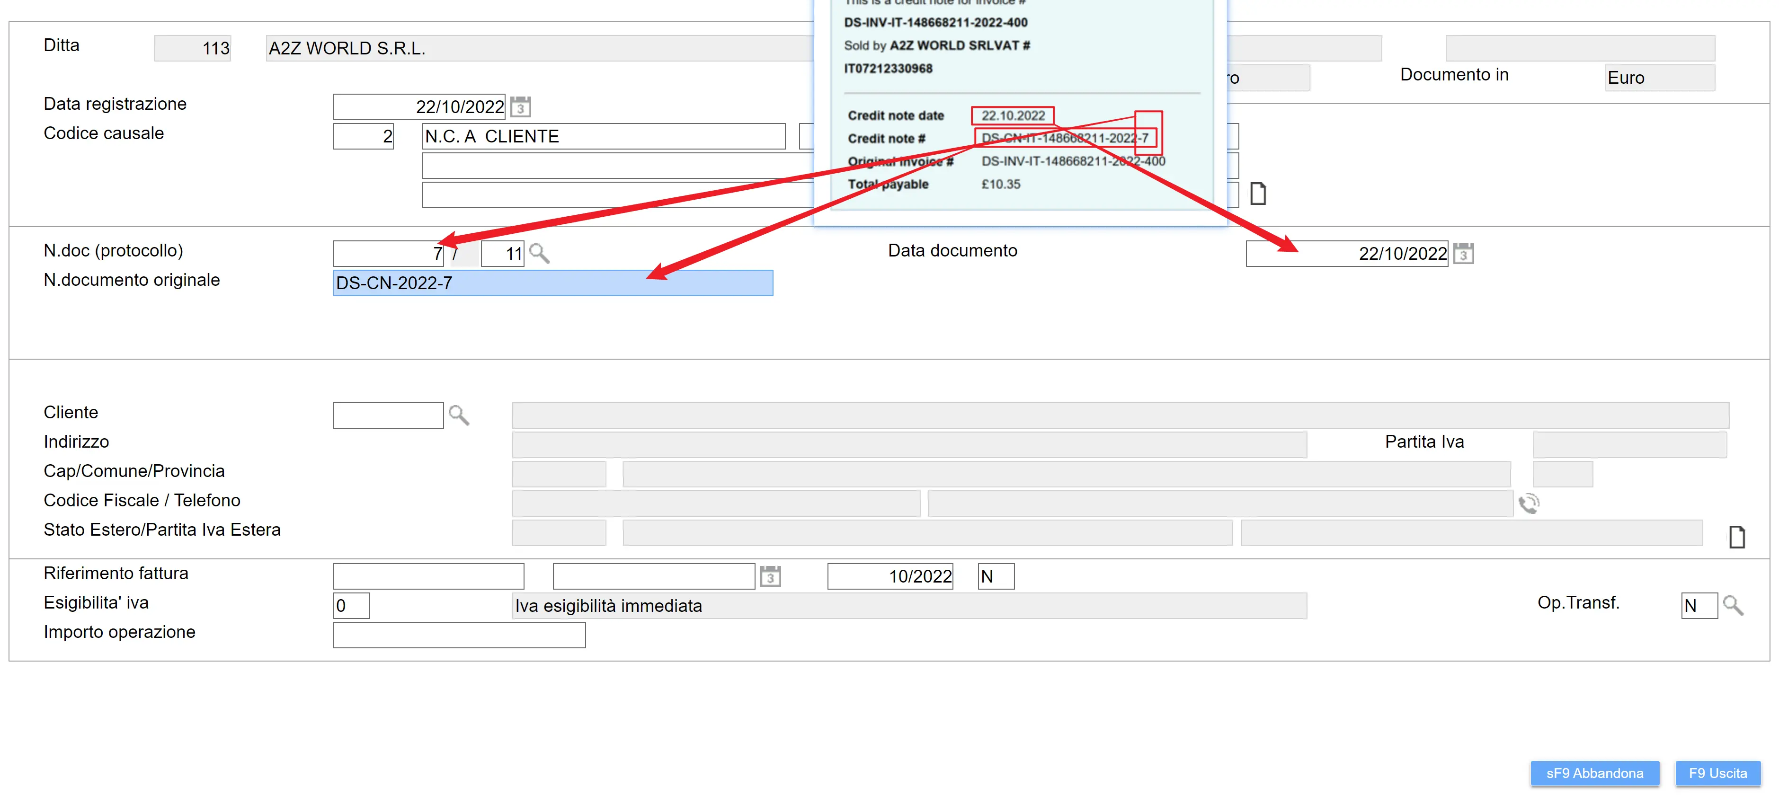
Task: Open document icon beside Stato Estero row
Action: pos(1736,537)
